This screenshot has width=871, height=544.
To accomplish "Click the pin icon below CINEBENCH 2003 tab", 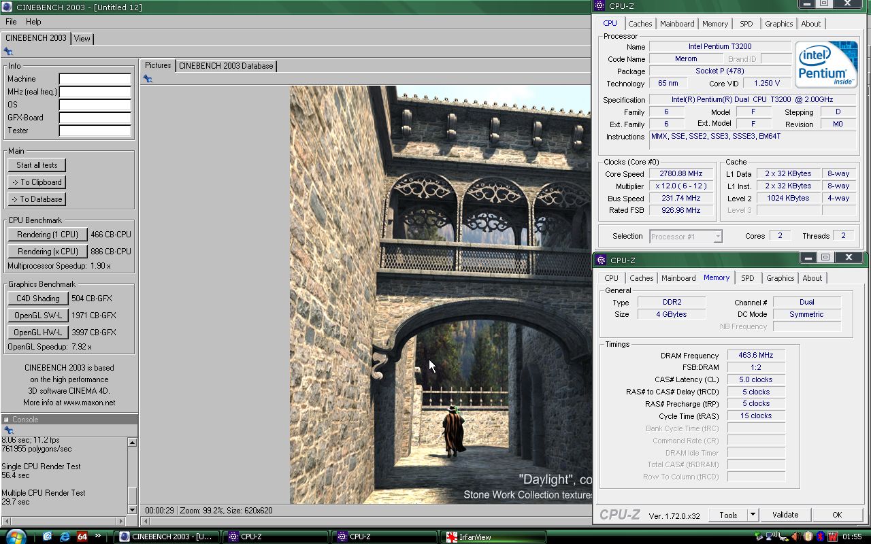I will (x=8, y=51).
